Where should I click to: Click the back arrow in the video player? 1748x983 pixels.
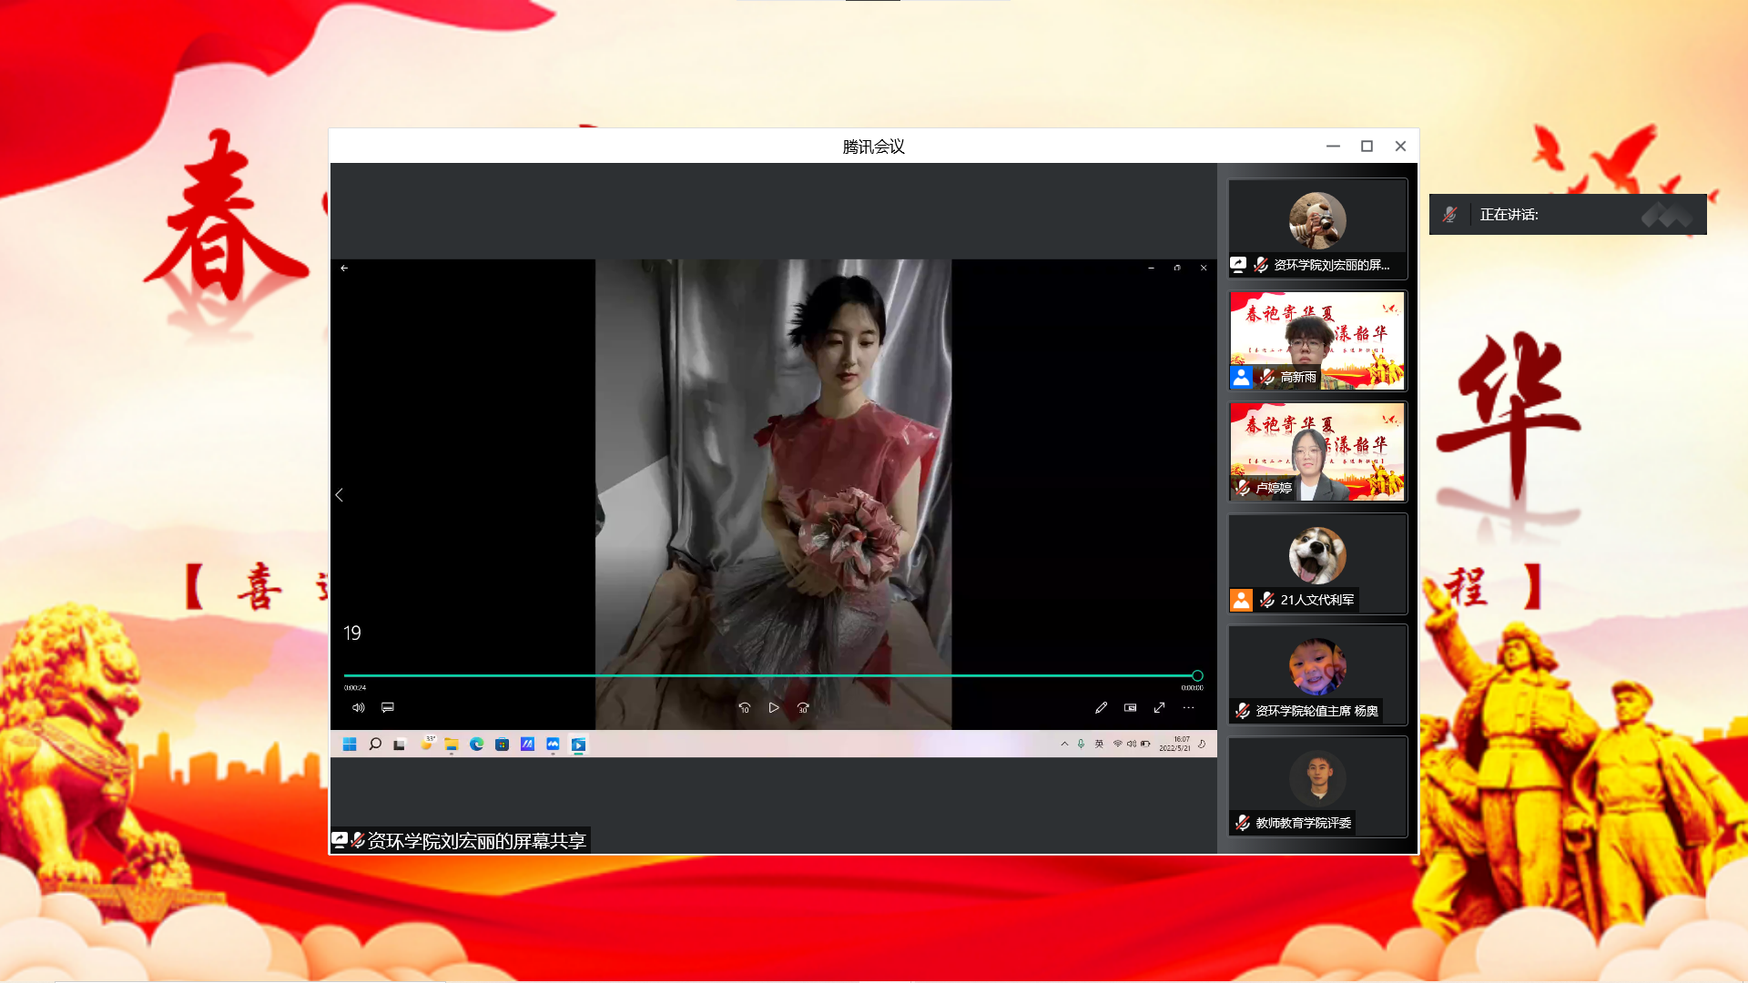pyautogui.click(x=344, y=268)
